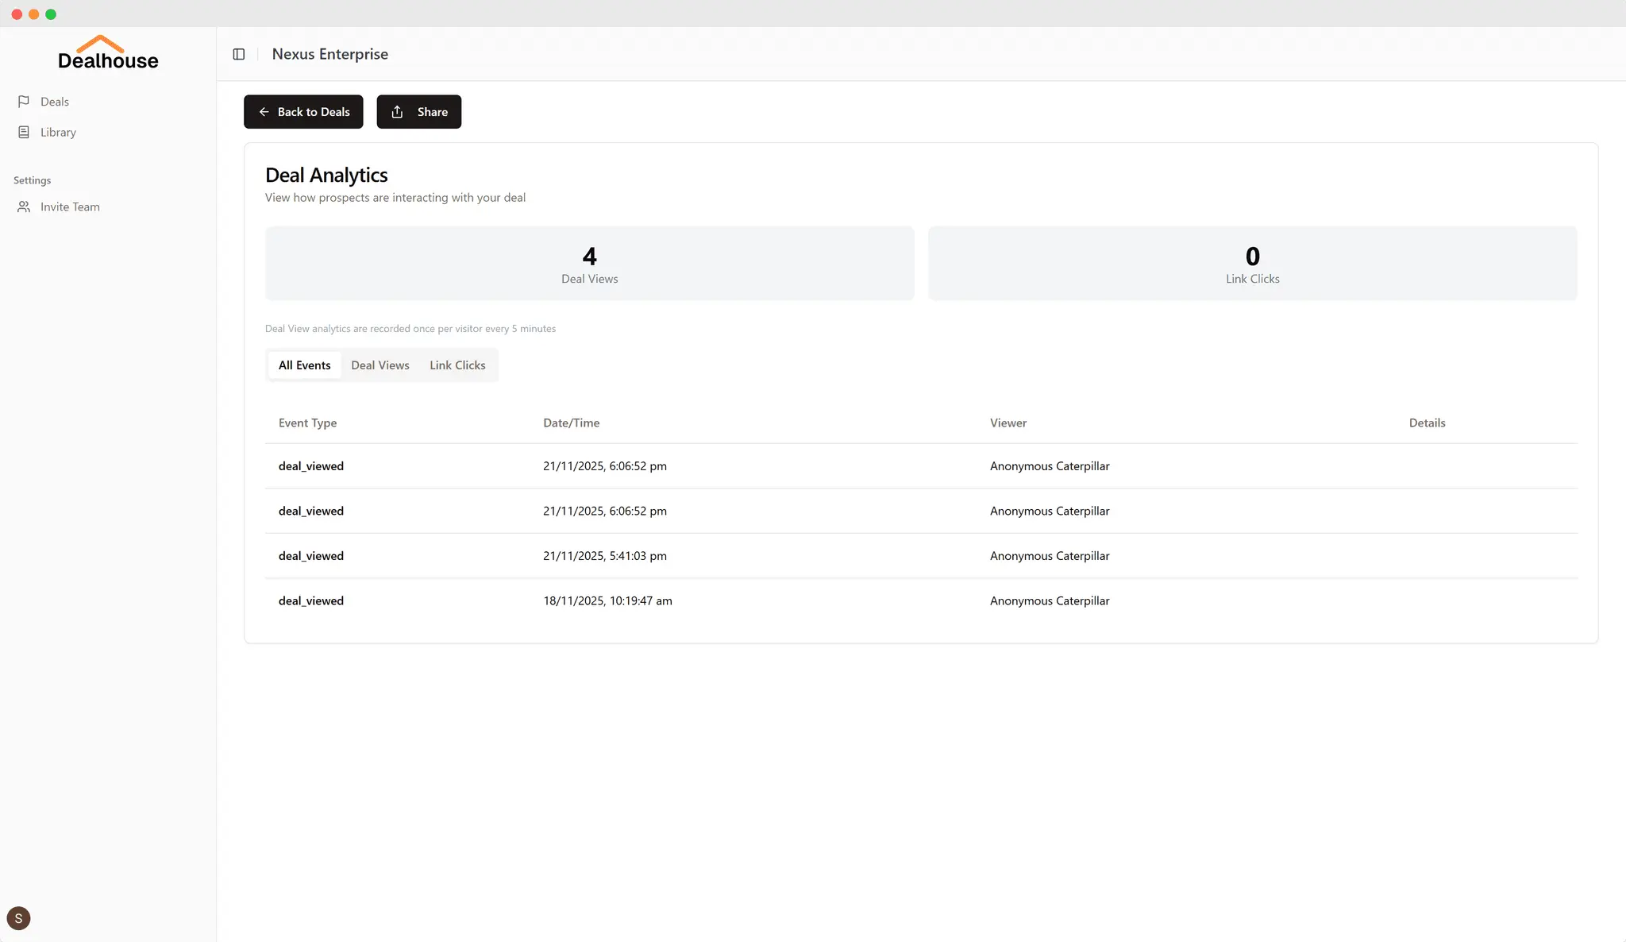The height and width of the screenshot is (942, 1626).
Task: Click Anonymous Caterpillar in the 18/11/2025 row
Action: pos(1050,601)
